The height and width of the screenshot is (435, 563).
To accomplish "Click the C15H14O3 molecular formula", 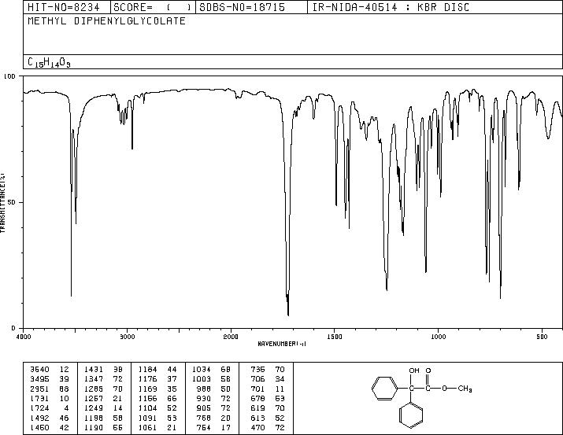I will click(x=49, y=62).
